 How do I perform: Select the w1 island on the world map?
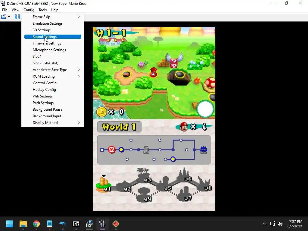103,184
